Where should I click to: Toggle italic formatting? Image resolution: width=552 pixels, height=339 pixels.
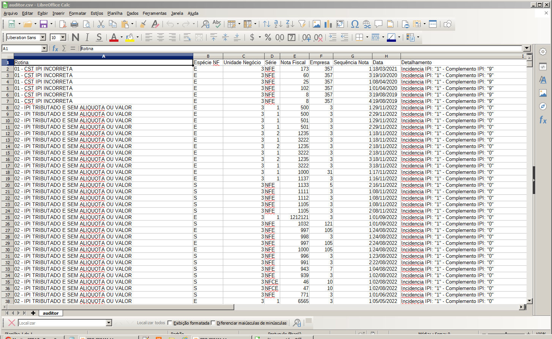[87, 37]
